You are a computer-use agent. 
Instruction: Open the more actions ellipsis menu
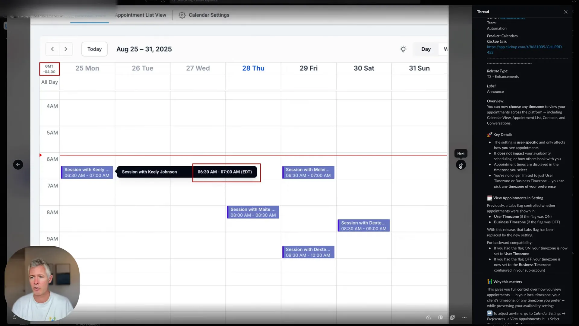point(464,317)
